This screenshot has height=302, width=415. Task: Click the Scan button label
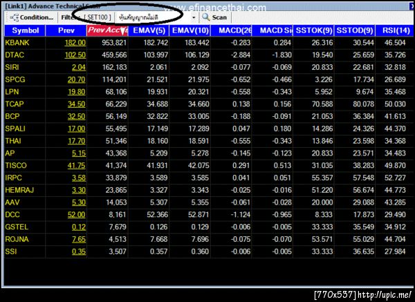click(x=219, y=17)
